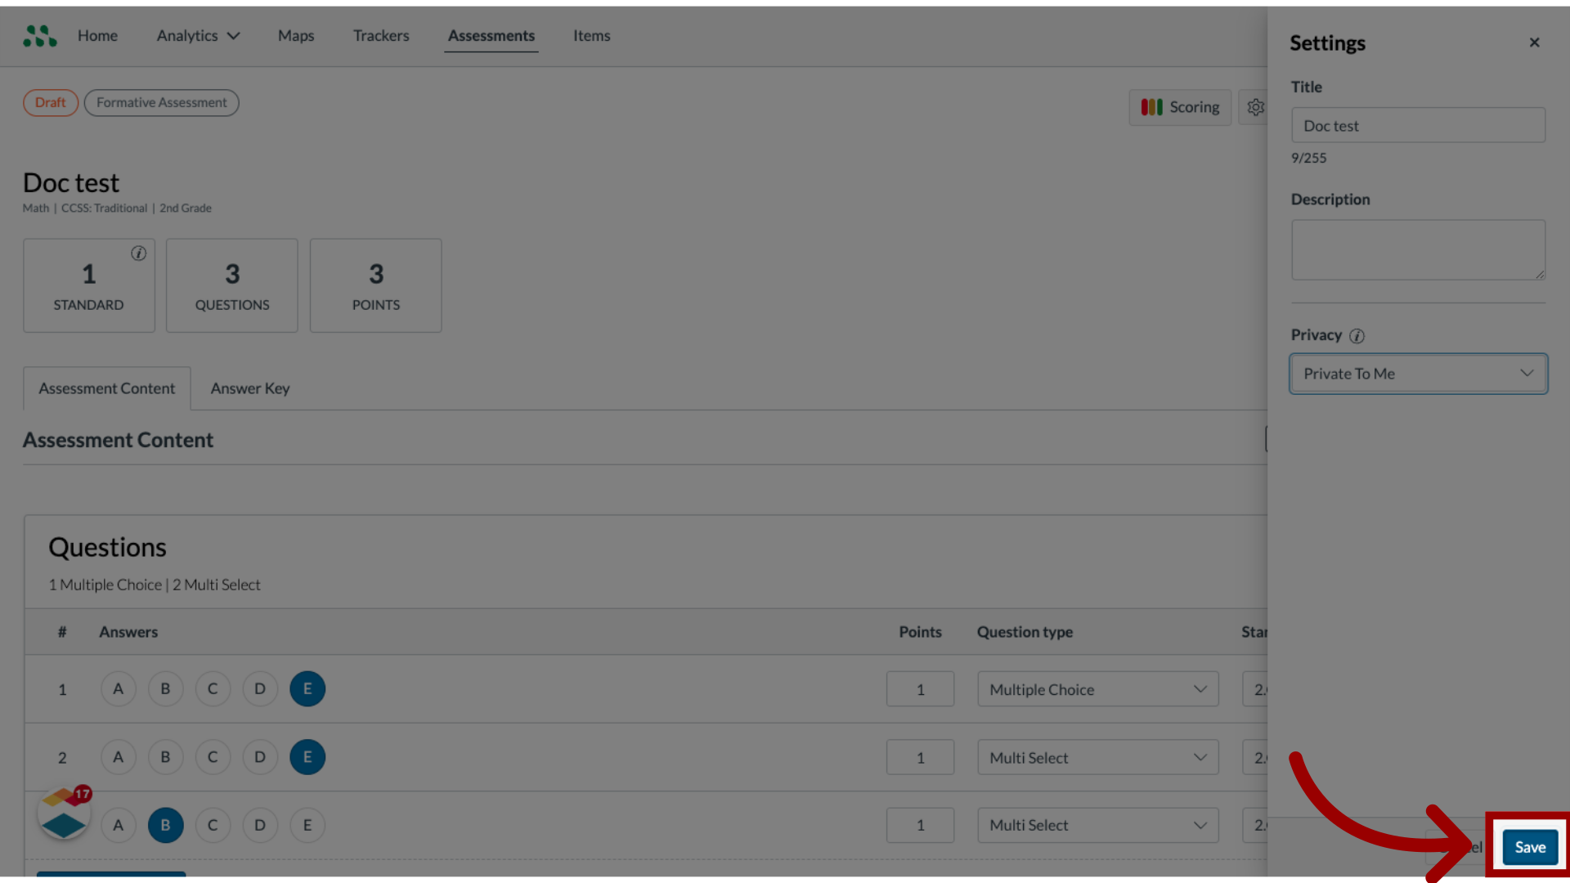
Task: Open Assessments in navigation
Action: pyautogui.click(x=491, y=36)
